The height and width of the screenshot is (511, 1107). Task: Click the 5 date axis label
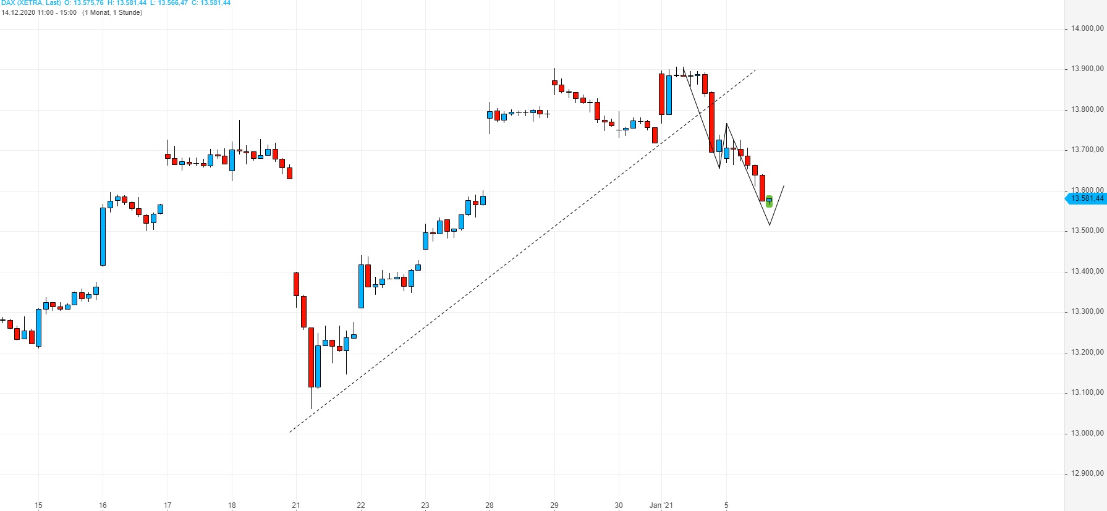coord(726,505)
